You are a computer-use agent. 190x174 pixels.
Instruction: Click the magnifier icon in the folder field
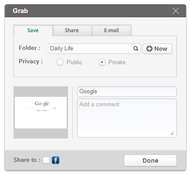(136, 48)
